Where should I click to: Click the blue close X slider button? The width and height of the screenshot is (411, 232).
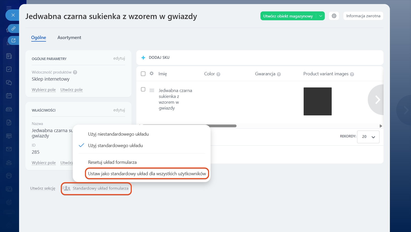point(13,15)
